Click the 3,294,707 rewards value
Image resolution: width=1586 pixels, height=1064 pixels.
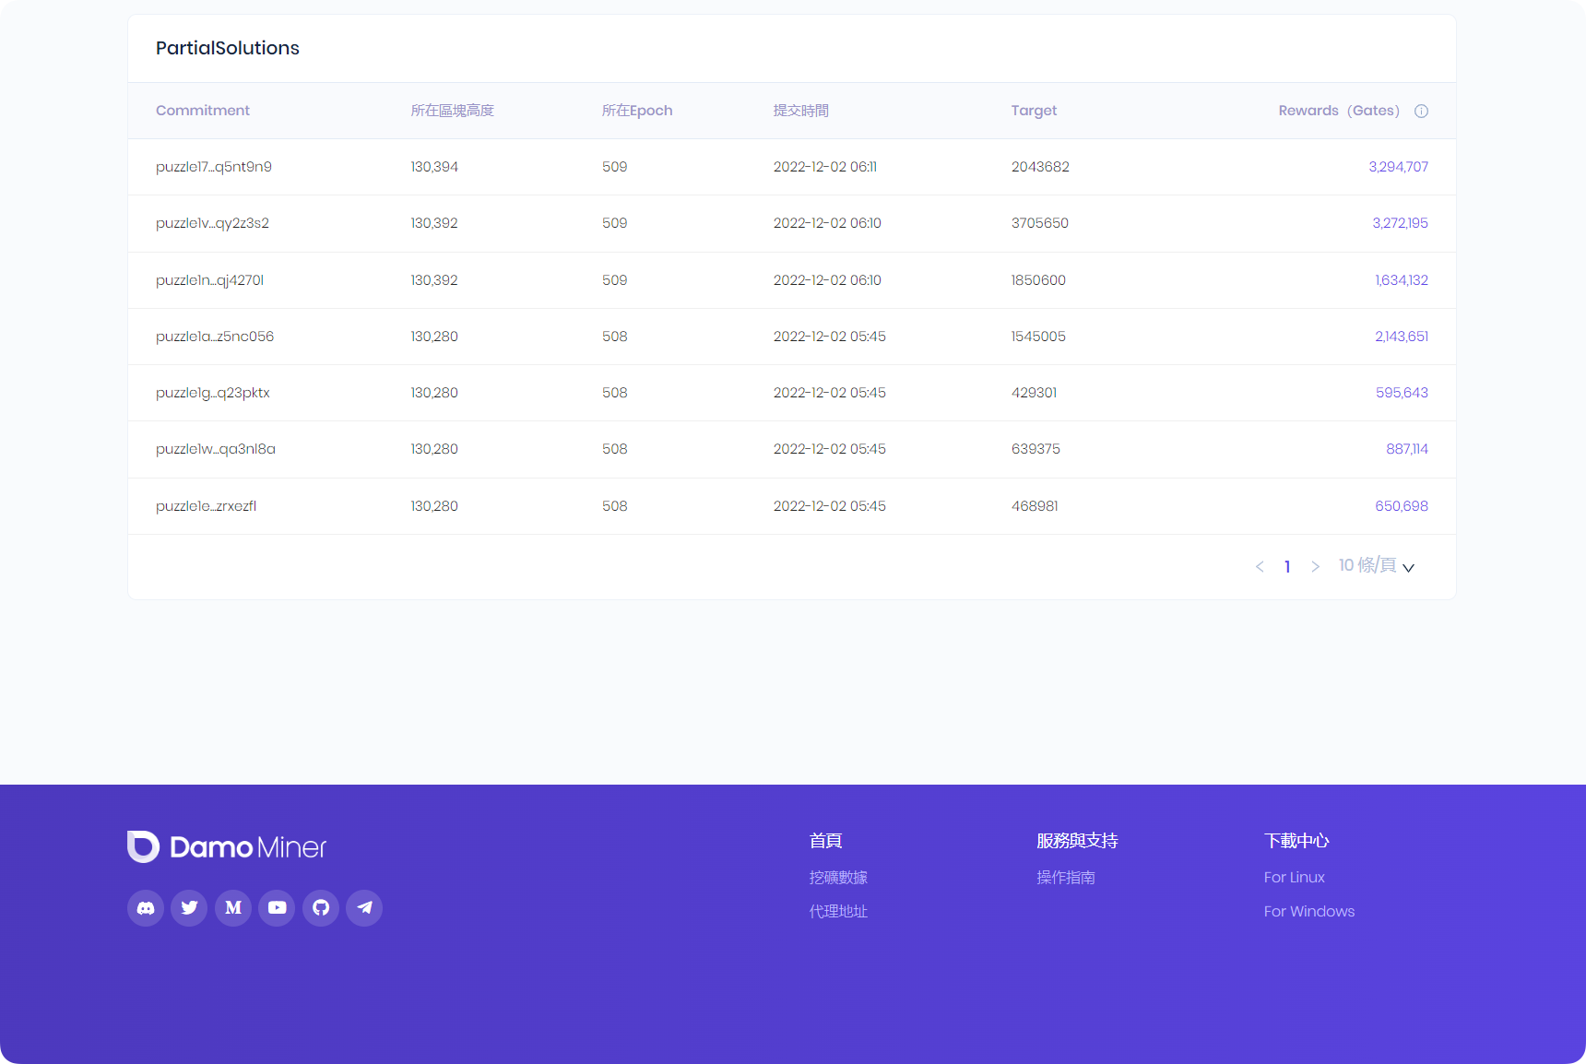tap(1398, 167)
